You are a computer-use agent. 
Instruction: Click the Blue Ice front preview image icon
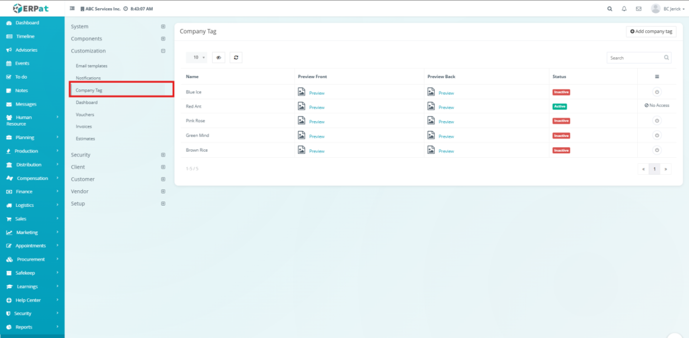pyautogui.click(x=302, y=92)
